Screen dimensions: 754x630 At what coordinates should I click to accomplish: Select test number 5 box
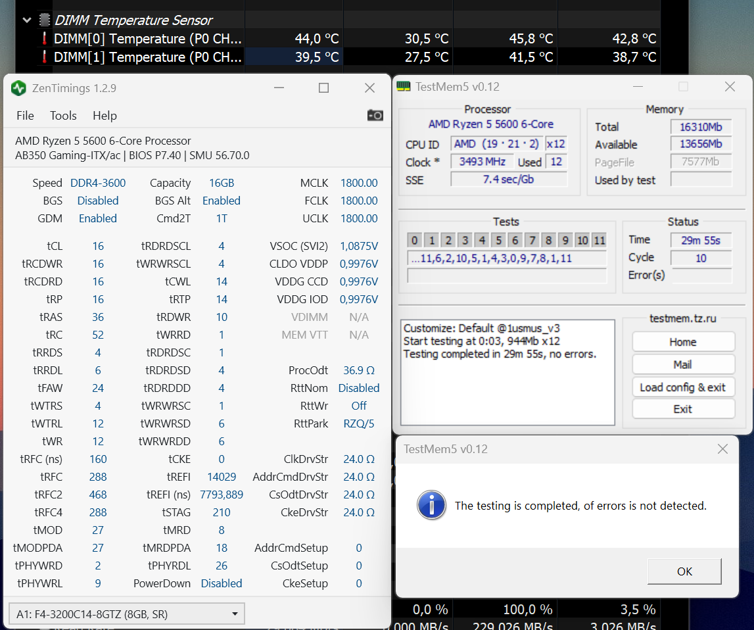499,240
